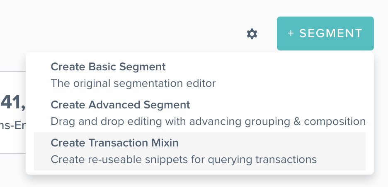Click the partially visible "41," number
Screen dimensions: 388x187
(x=12, y=102)
